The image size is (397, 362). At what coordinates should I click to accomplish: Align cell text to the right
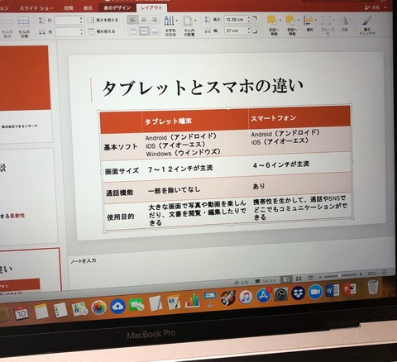click(x=154, y=20)
